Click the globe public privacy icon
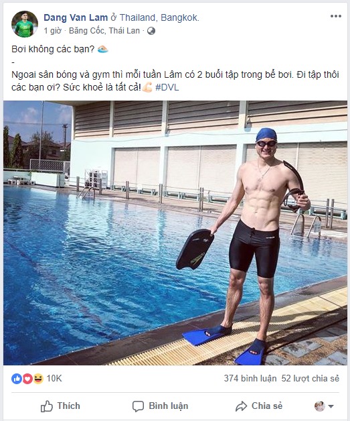This screenshot has width=350, height=421. pyautogui.click(x=151, y=31)
